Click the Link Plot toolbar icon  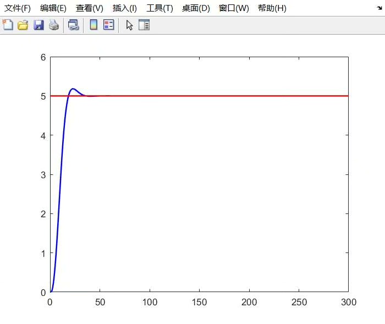click(x=73, y=25)
